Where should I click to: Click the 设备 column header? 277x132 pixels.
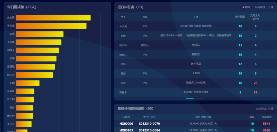point(145,17)
